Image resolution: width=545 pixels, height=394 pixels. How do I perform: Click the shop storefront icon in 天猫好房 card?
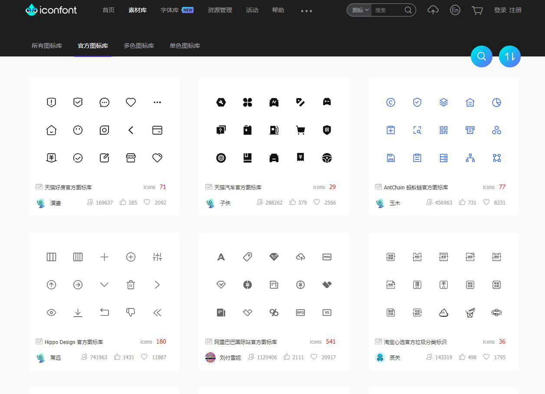[131, 158]
